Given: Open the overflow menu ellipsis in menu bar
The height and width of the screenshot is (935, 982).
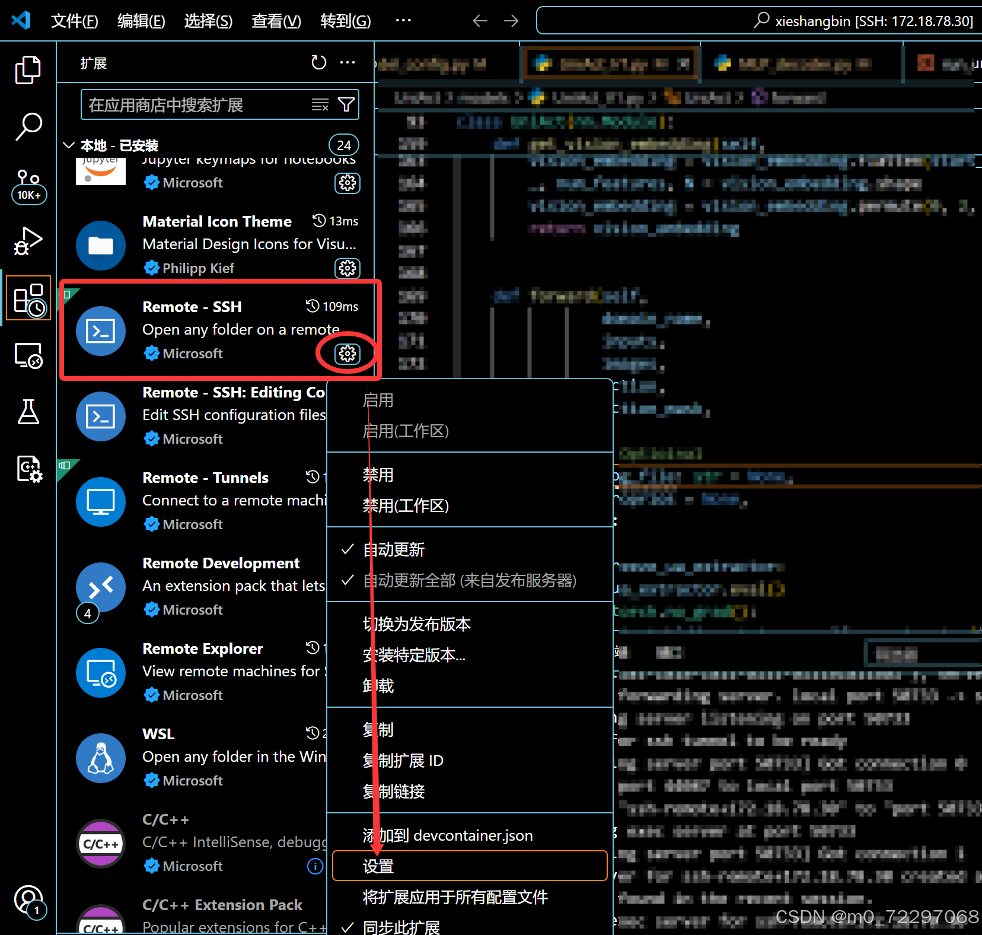Looking at the screenshot, I should tap(403, 21).
